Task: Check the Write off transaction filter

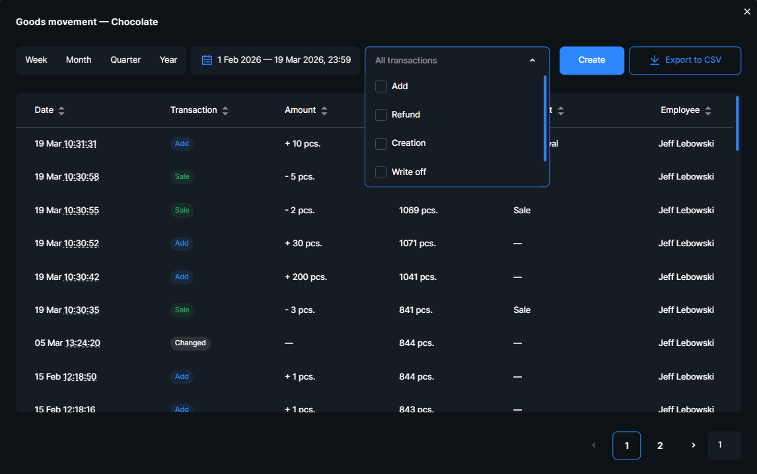Action: click(381, 172)
